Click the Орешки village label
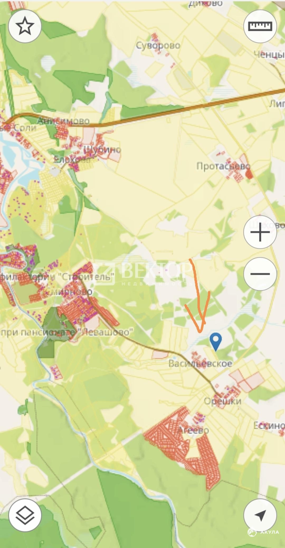The image size is (285, 548). [223, 401]
